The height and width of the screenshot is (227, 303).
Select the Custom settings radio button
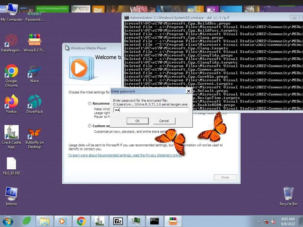coord(90,126)
